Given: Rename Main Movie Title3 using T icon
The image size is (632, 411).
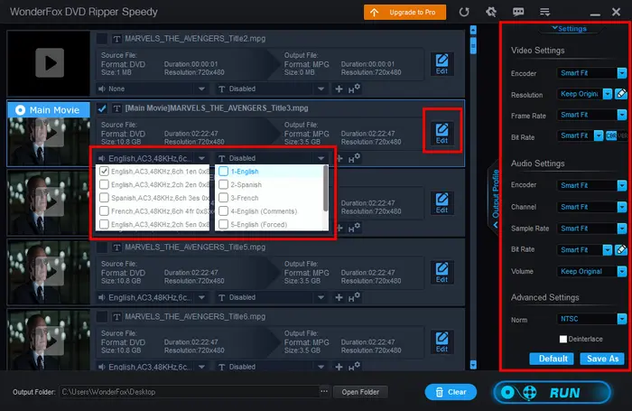Looking at the screenshot, I should pos(116,108).
